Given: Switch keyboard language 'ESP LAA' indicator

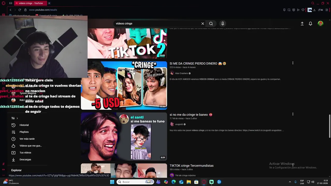Looking at the screenshot, I should tap(302, 182).
